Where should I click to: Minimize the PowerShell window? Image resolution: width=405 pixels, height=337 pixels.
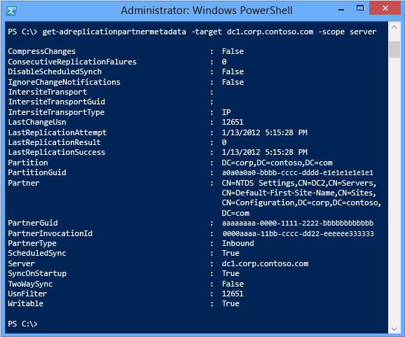341,10
